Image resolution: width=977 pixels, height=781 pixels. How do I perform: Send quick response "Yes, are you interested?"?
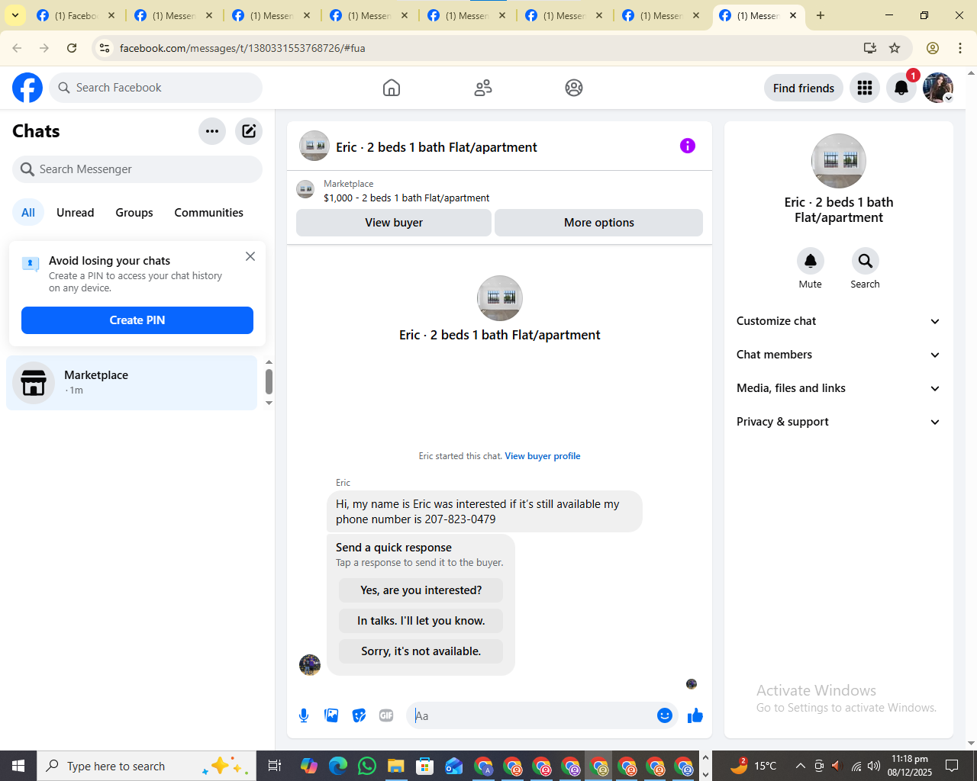tap(421, 590)
